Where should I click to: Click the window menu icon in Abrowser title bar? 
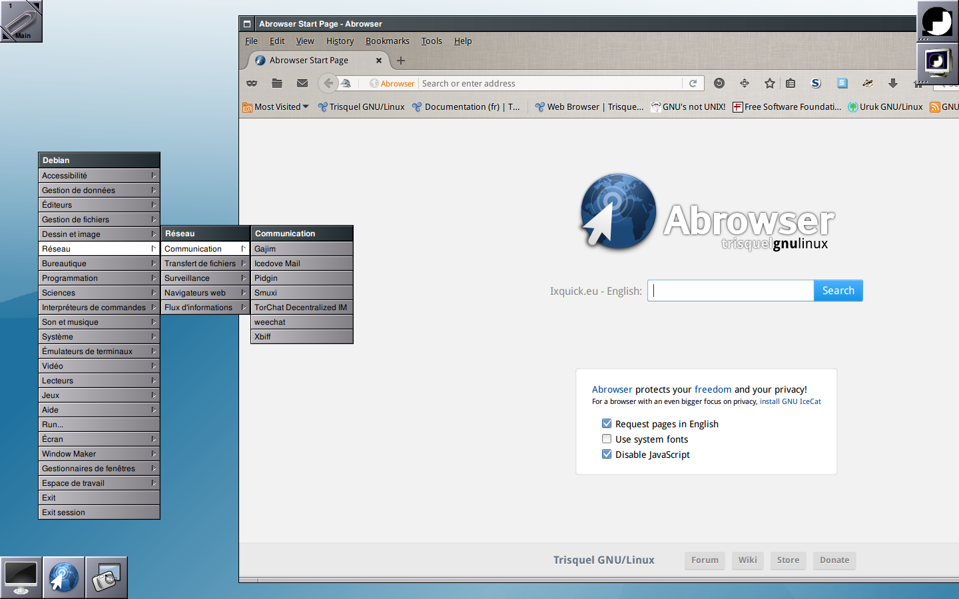[x=247, y=24]
